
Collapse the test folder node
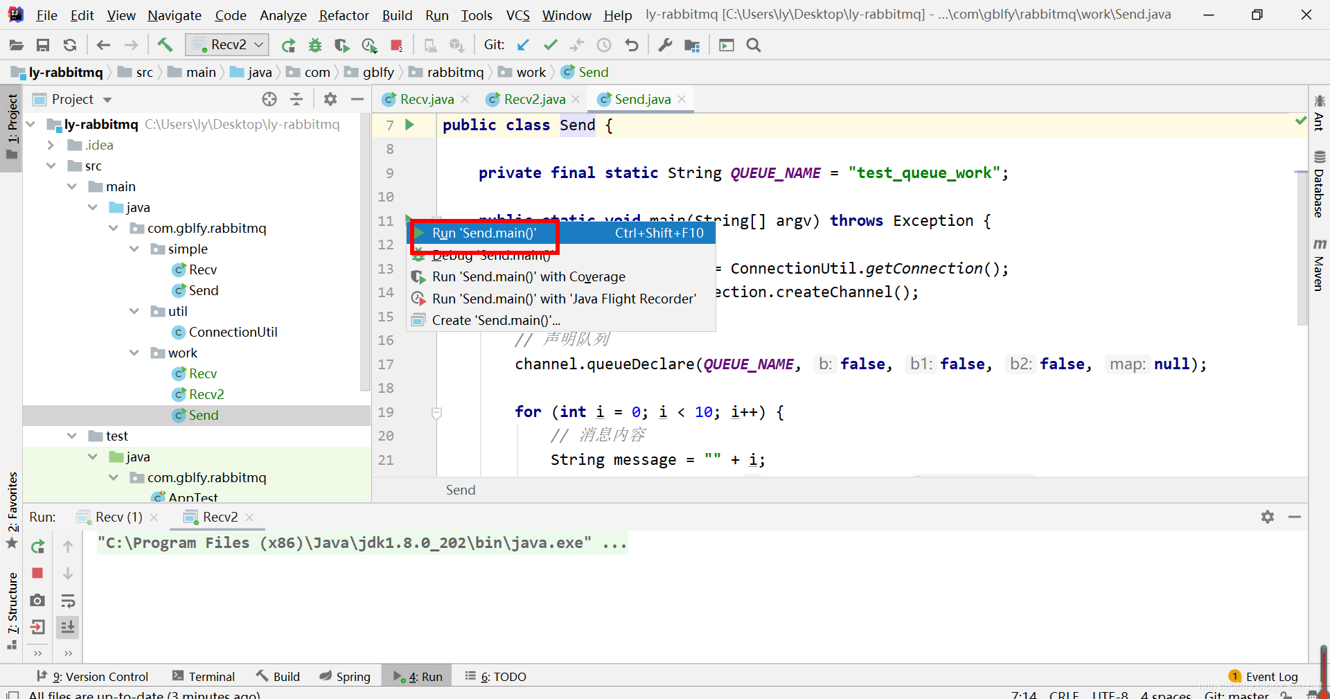[72, 436]
